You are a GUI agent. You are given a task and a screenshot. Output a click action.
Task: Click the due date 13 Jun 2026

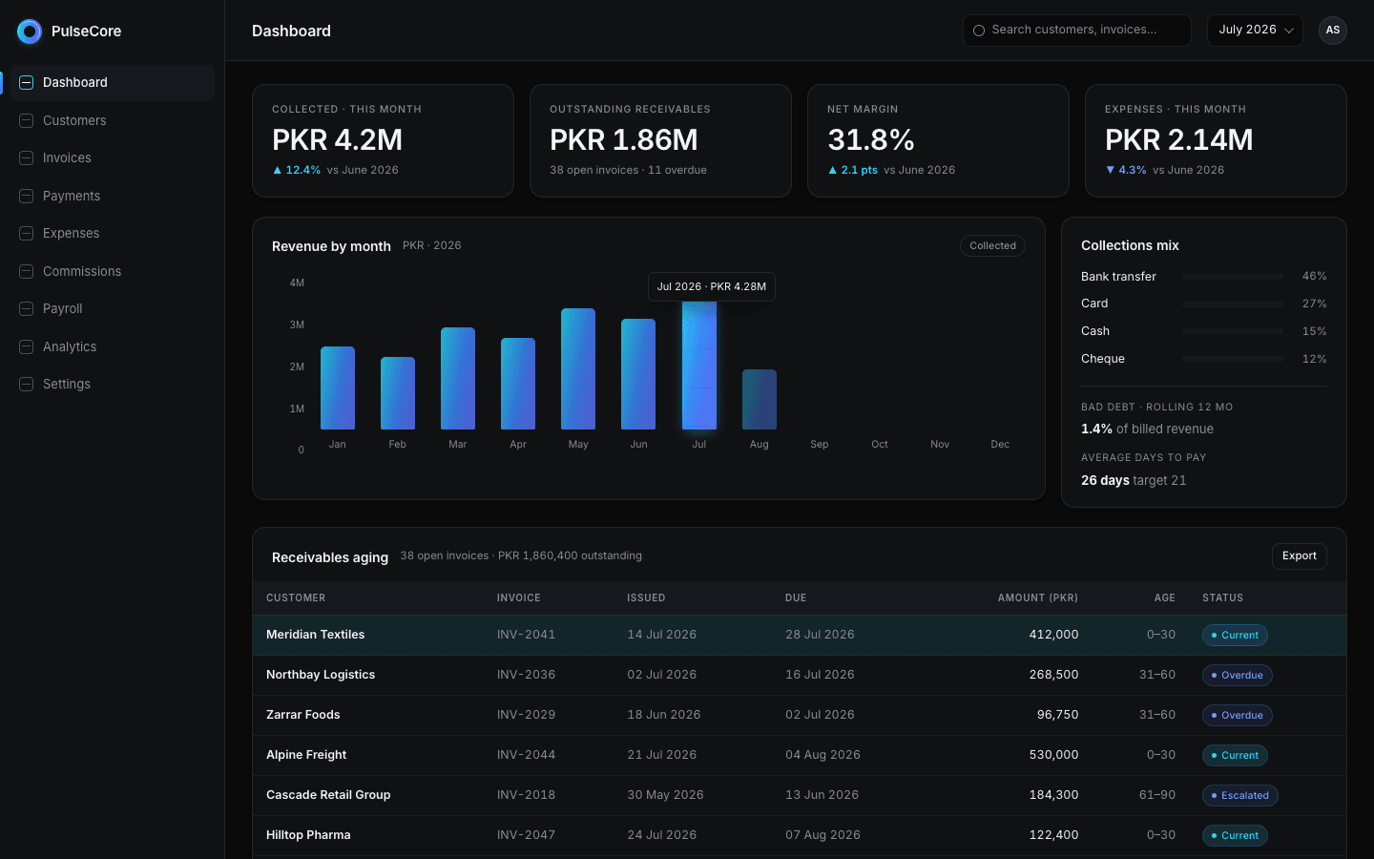coord(822,795)
